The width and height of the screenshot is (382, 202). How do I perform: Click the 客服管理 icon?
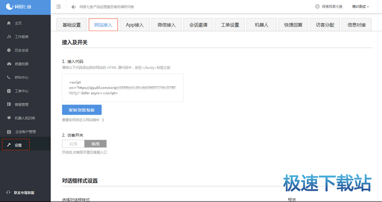tap(9, 105)
